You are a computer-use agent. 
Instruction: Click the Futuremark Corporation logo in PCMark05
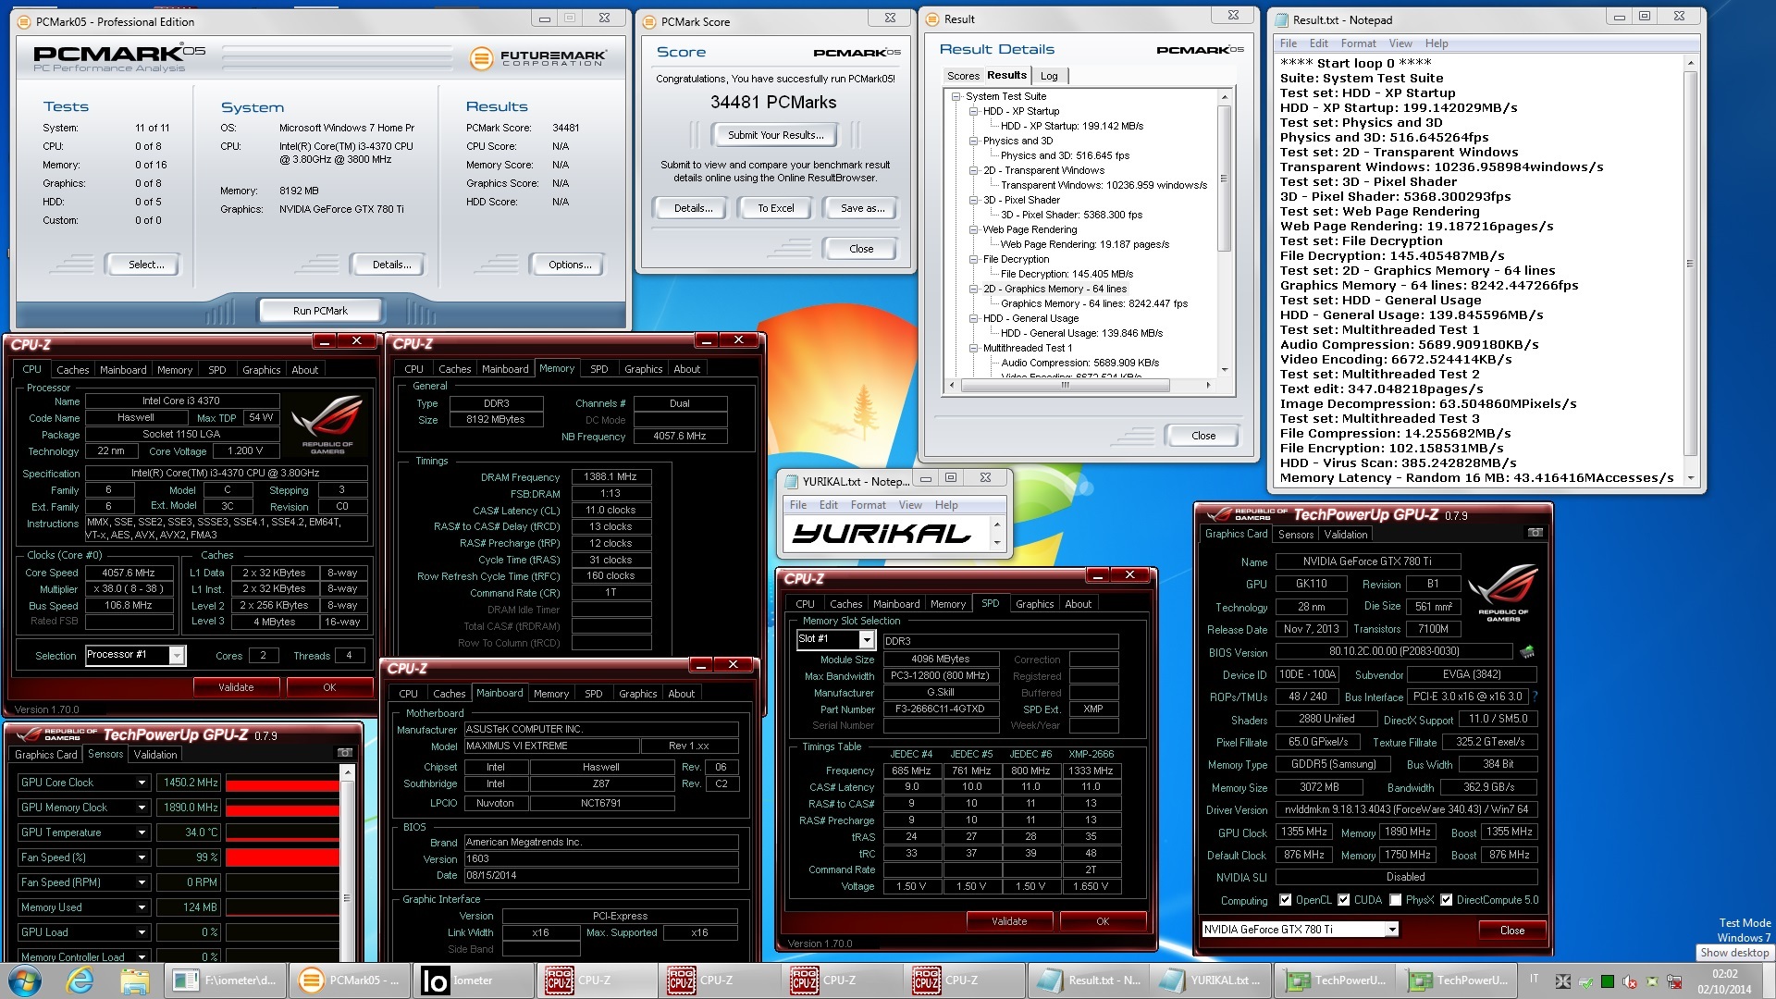(538, 58)
